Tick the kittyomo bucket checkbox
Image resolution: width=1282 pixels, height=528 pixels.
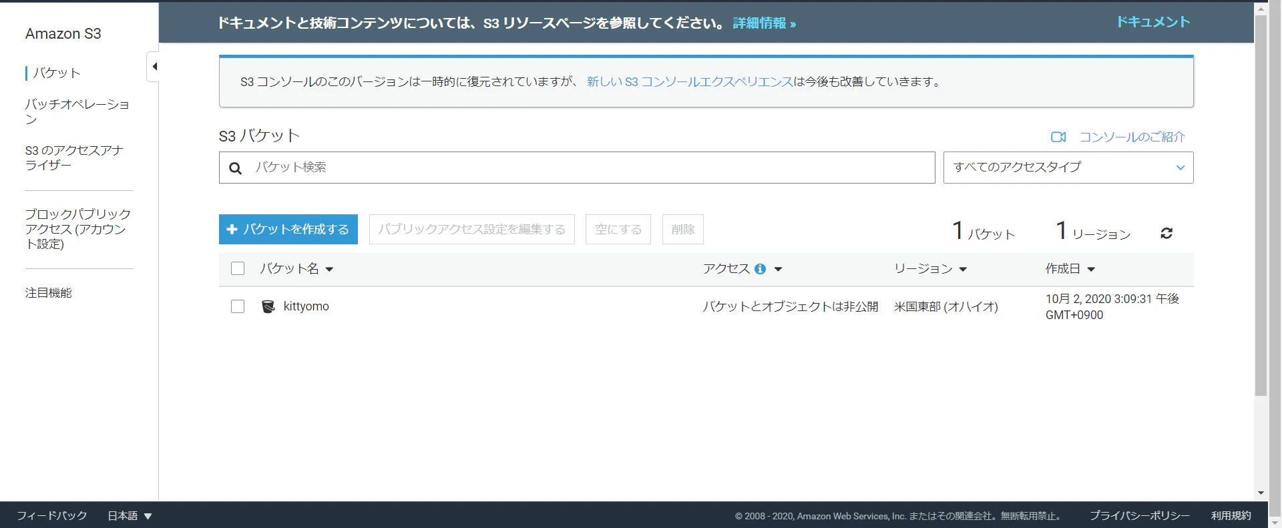pyautogui.click(x=238, y=306)
